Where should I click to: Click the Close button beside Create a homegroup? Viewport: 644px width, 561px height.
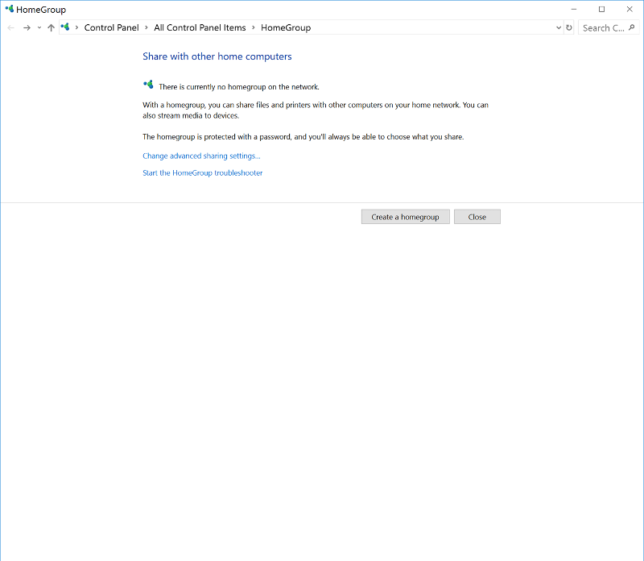tap(477, 217)
